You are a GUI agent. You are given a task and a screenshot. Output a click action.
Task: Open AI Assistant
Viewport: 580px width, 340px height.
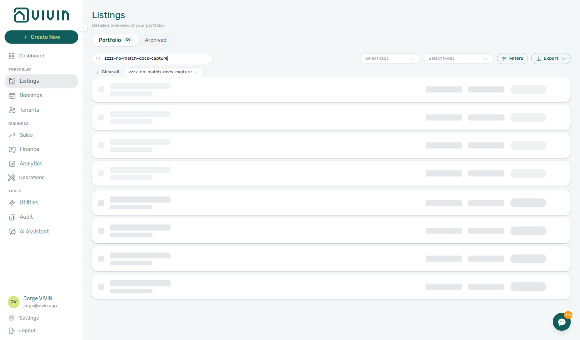[34, 232]
